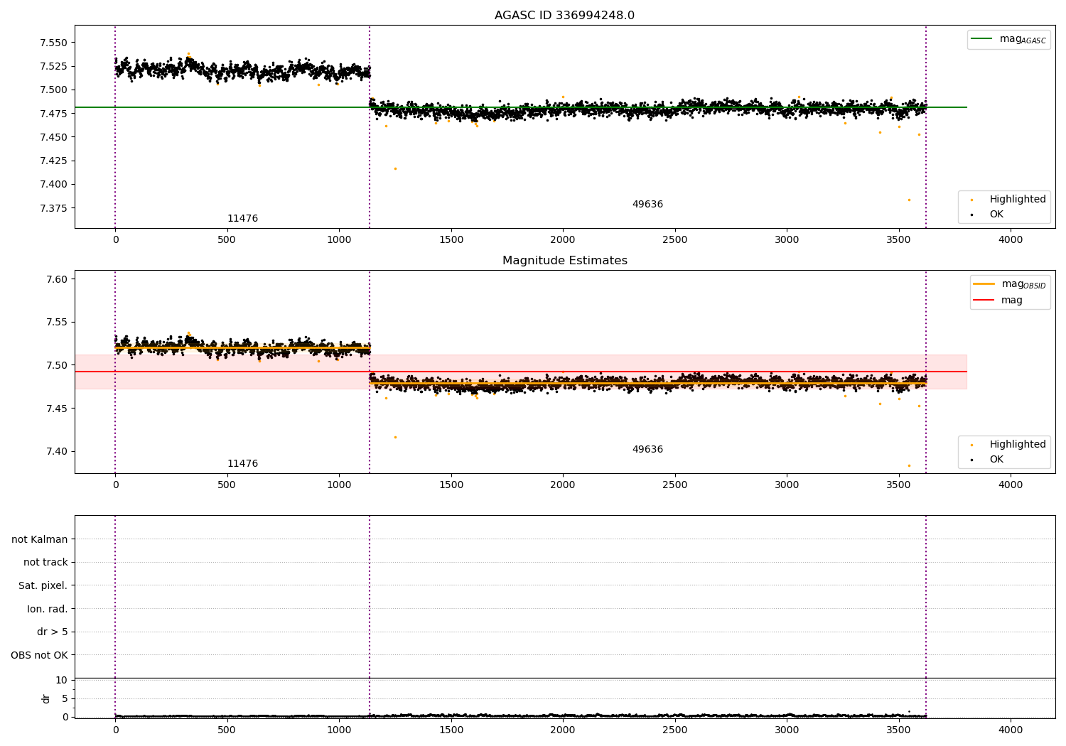Click the orange line sample in the mag OBSID legend
The height and width of the screenshot is (746, 1066).
[x=984, y=284]
